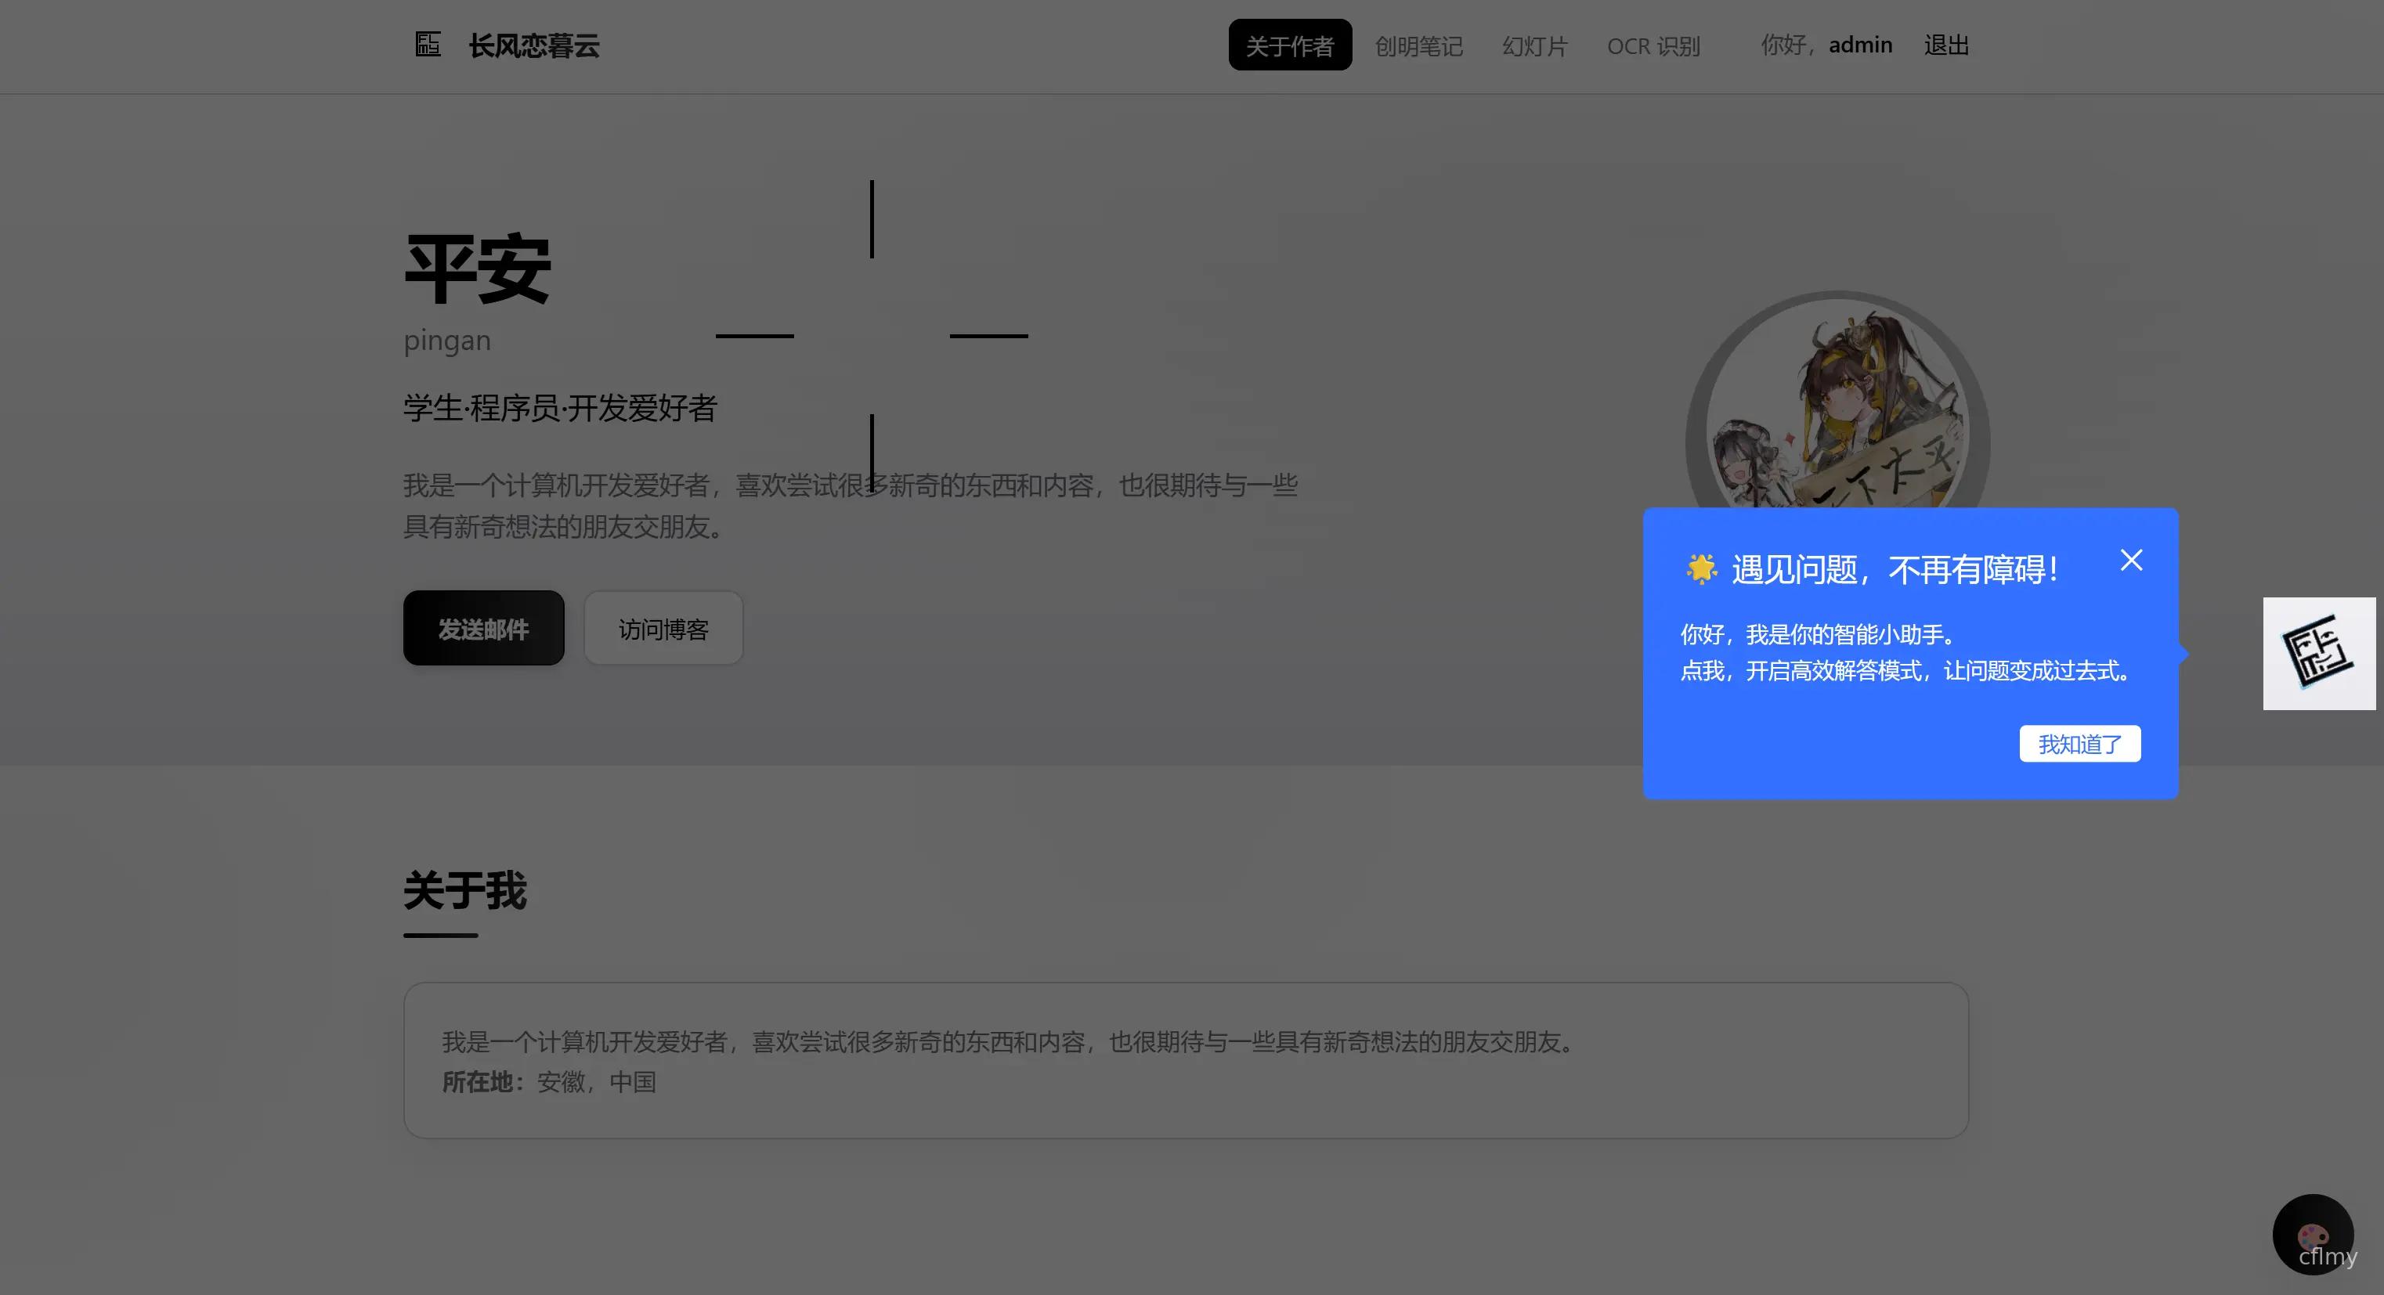Click the 访问博客 button
This screenshot has width=2384, height=1295.
coord(663,628)
